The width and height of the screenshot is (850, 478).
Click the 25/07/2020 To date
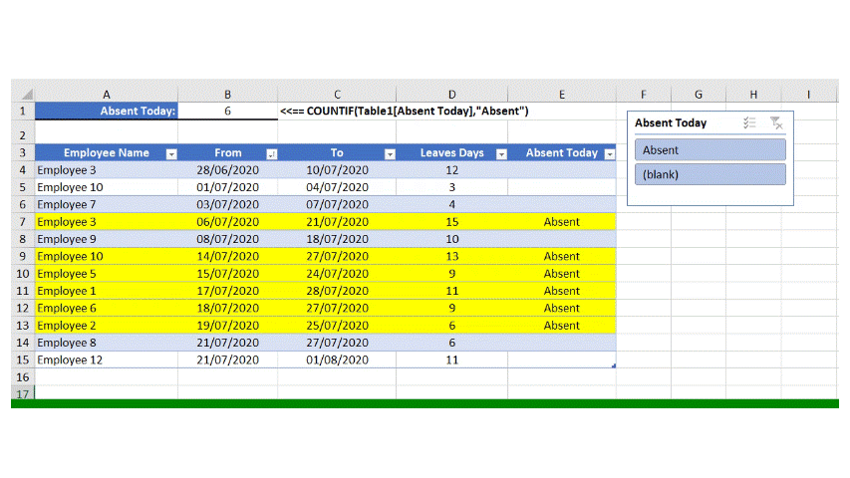coord(337,326)
